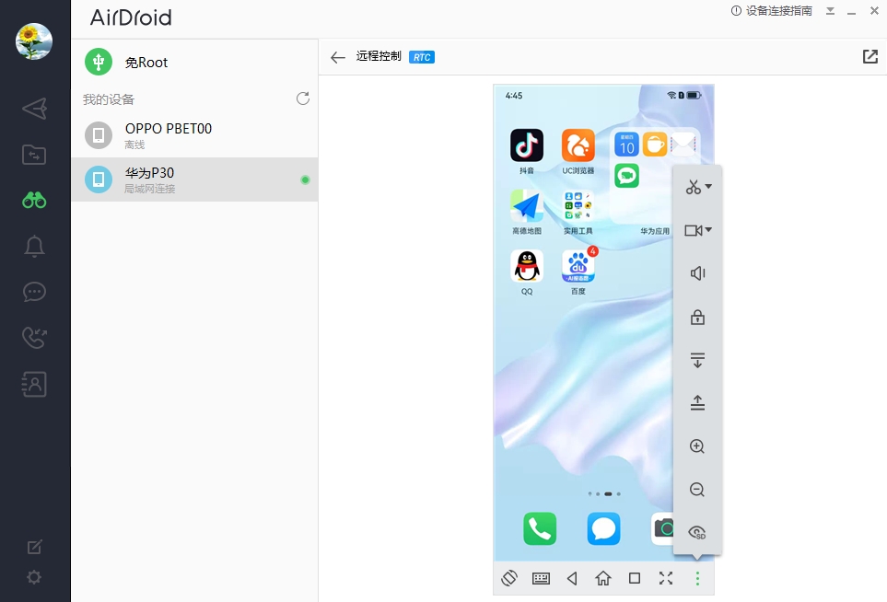Click the feedback edit icon in sidebar
The width and height of the screenshot is (887, 602).
[x=34, y=547]
